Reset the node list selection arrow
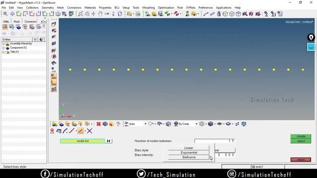Image resolution: width=317 pixels, height=178 pixels. click(x=108, y=141)
